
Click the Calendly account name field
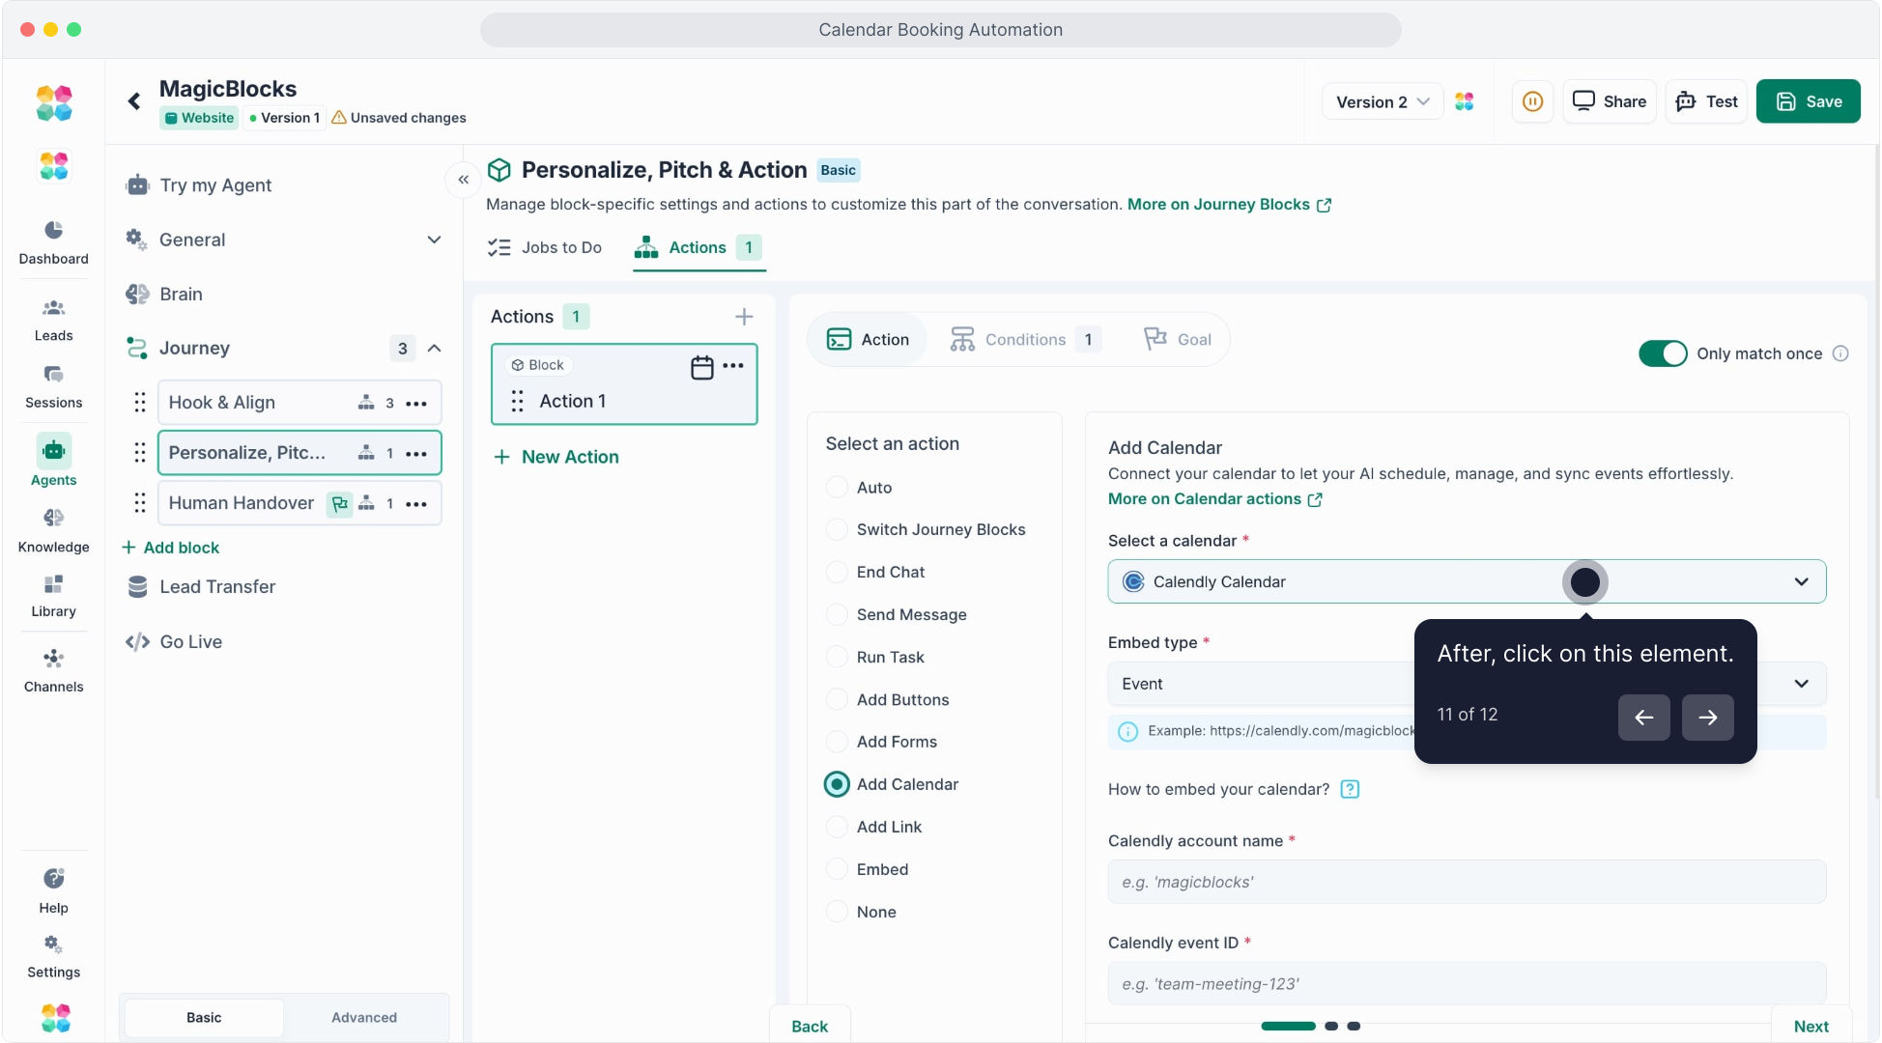point(1466,882)
